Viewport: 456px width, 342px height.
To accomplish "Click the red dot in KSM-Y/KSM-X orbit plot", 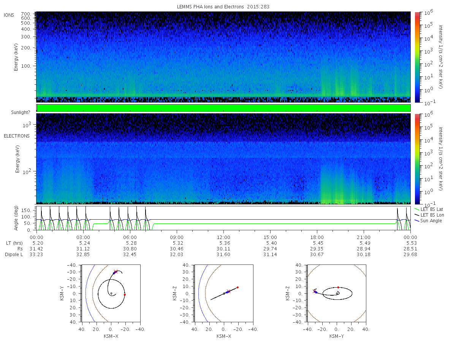I will [x=125, y=294].
